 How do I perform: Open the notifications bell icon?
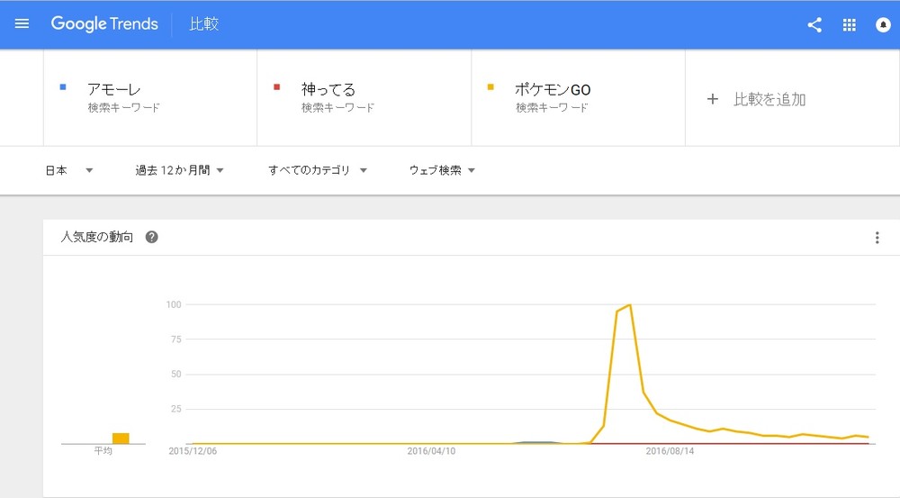(883, 25)
